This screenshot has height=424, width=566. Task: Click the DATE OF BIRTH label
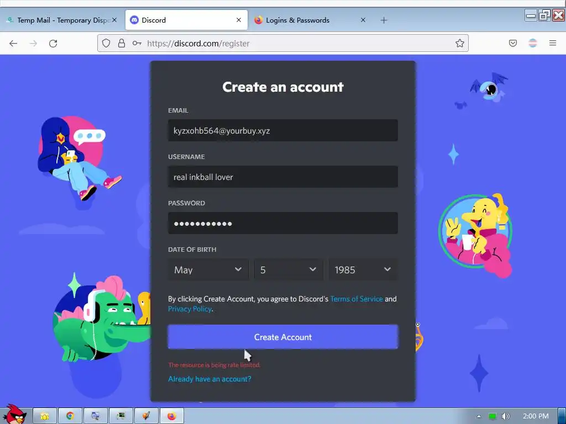192,250
